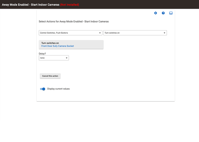199x142 pixels.
Task: Click the Display current values label
Action: point(58,89)
